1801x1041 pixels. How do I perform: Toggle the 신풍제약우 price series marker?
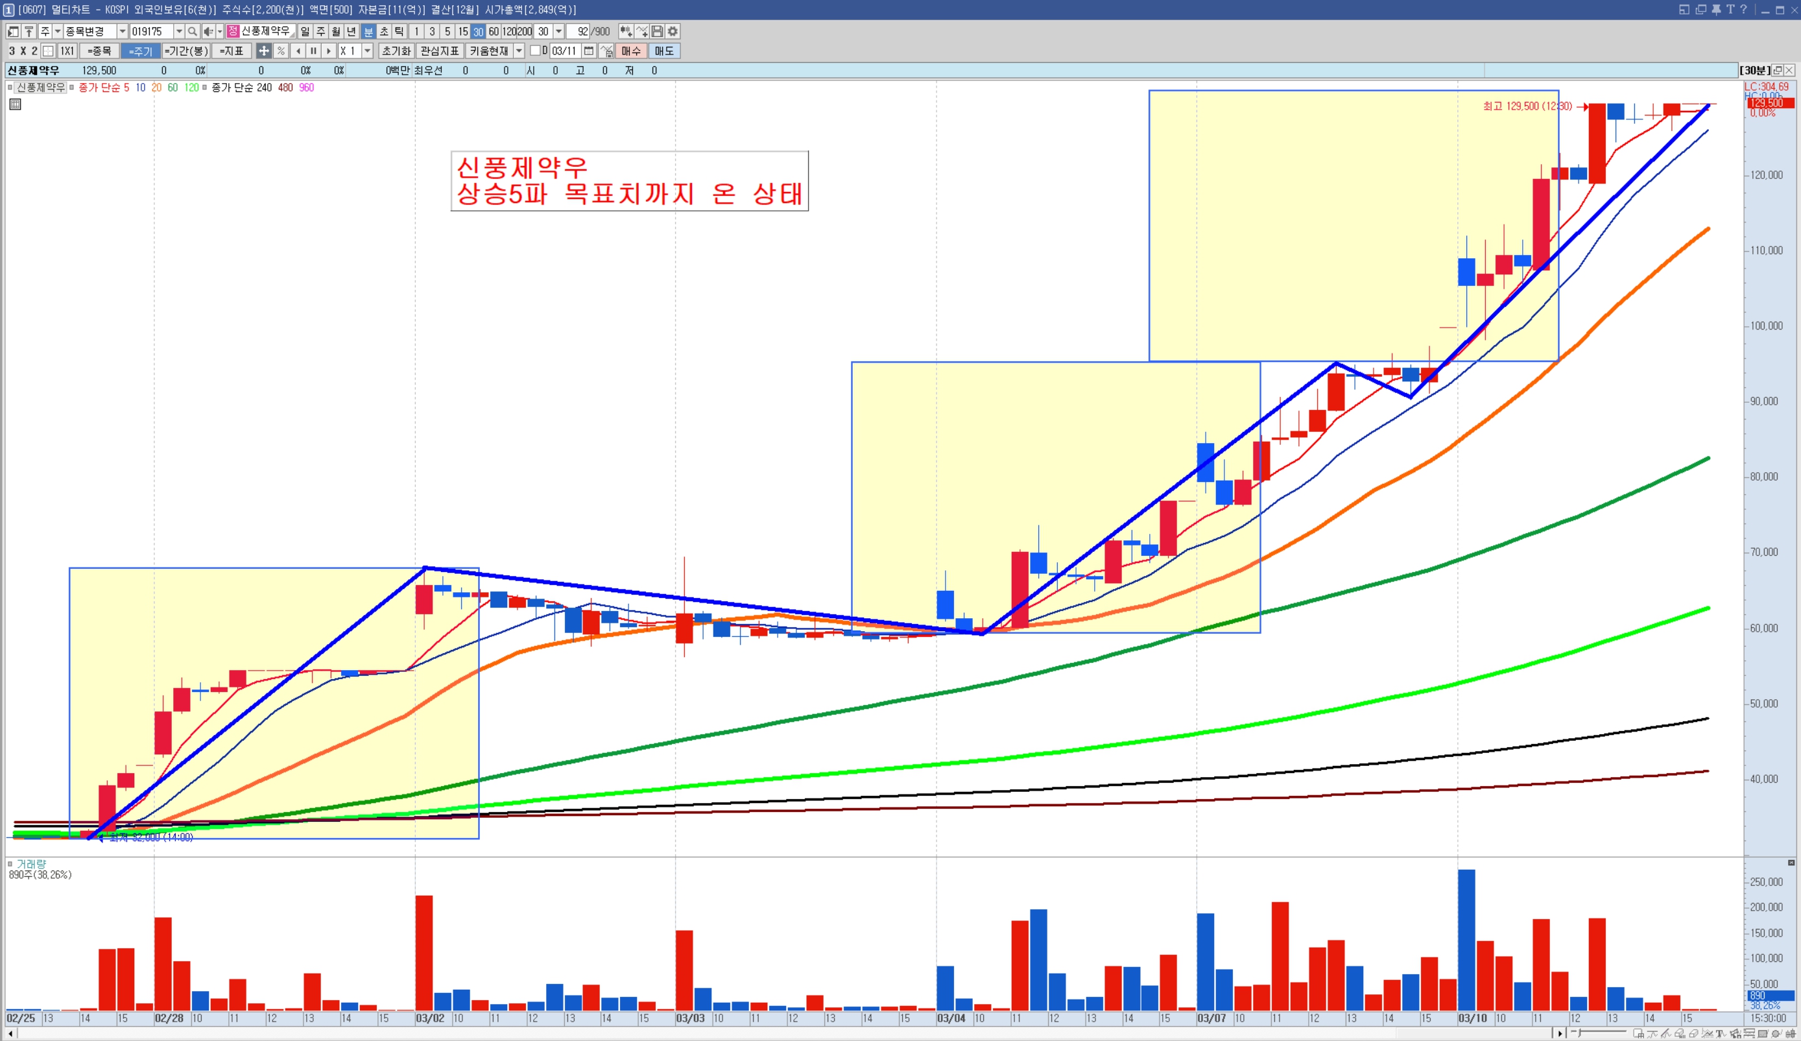tap(10, 87)
